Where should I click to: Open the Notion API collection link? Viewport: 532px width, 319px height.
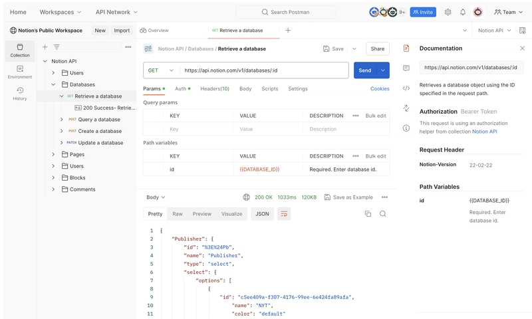coord(485,132)
